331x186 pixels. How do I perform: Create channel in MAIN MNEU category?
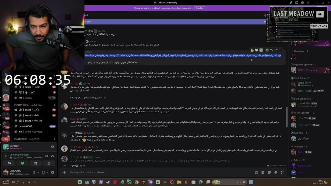pyautogui.click(x=54, y=139)
